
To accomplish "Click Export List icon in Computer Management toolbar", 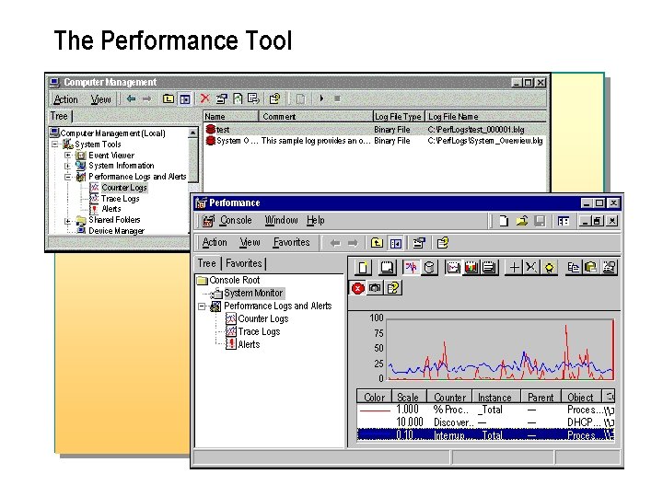I will 253,98.
